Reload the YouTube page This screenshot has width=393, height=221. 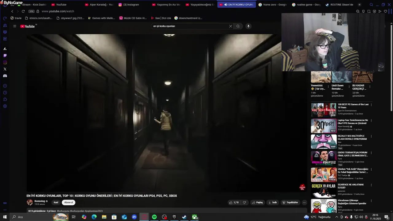[x=23, y=11]
